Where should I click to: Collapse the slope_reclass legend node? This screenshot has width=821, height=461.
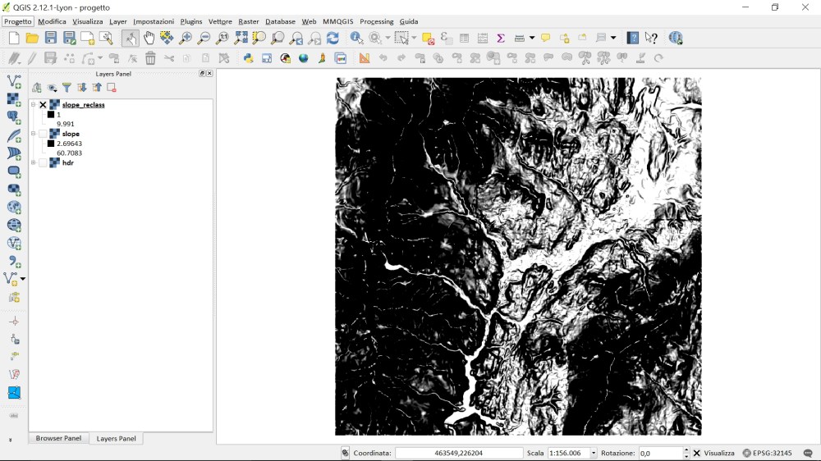34,105
